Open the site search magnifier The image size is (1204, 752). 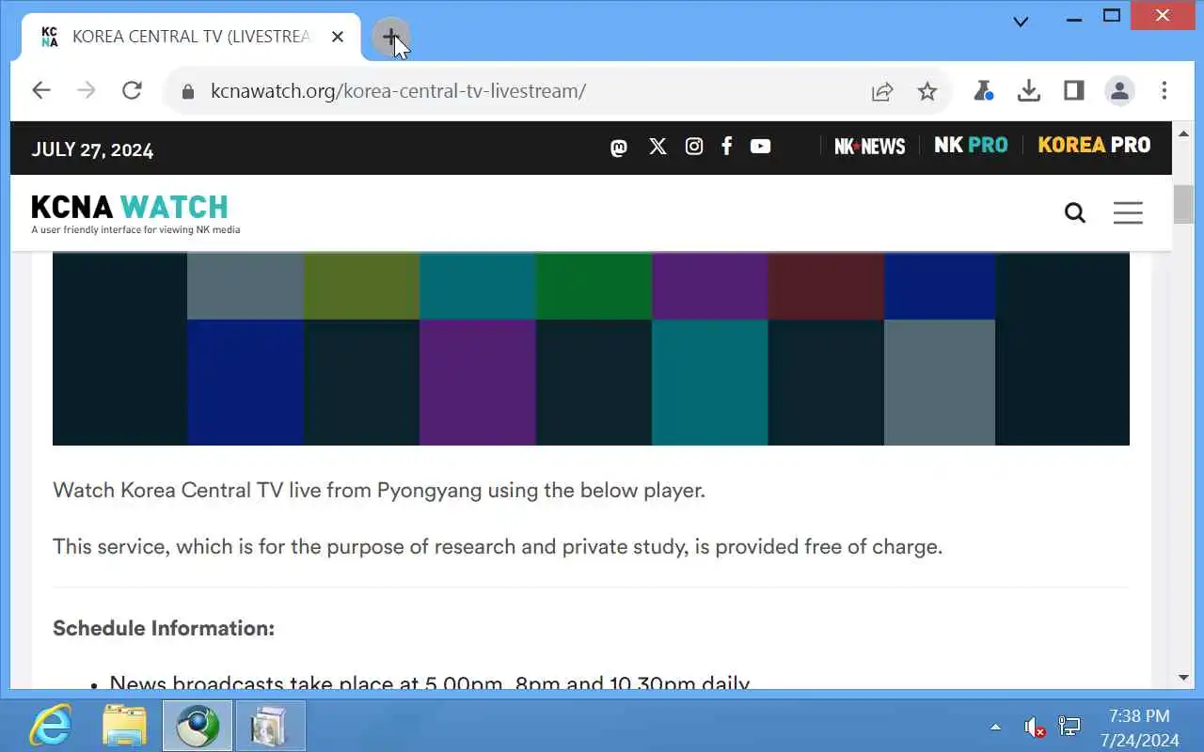click(x=1075, y=212)
